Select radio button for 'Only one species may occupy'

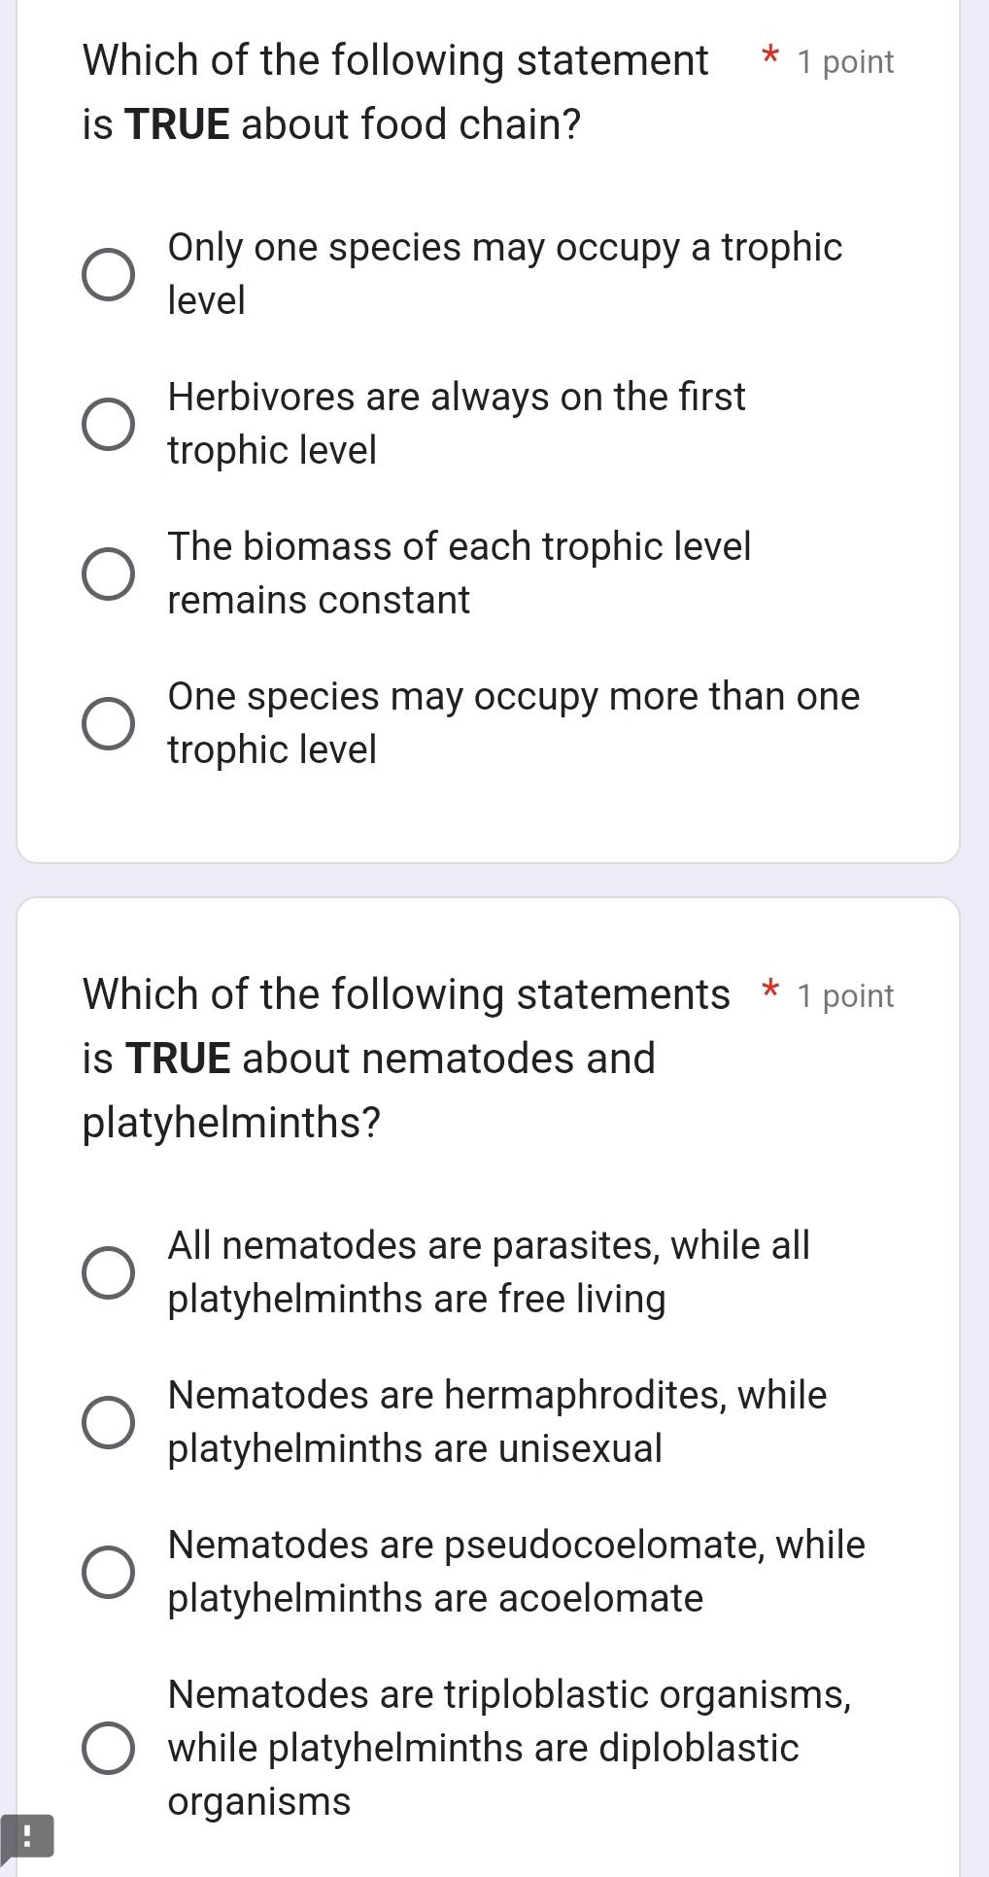(x=107, y=274)
